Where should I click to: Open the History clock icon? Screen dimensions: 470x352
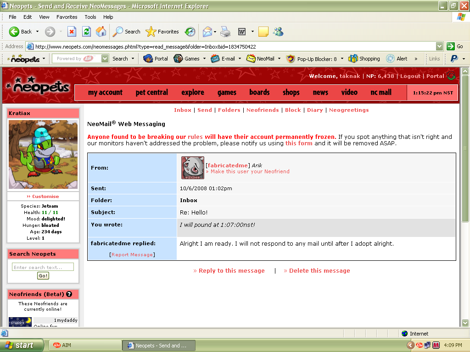pyautogui.click(x=190, y=32)
